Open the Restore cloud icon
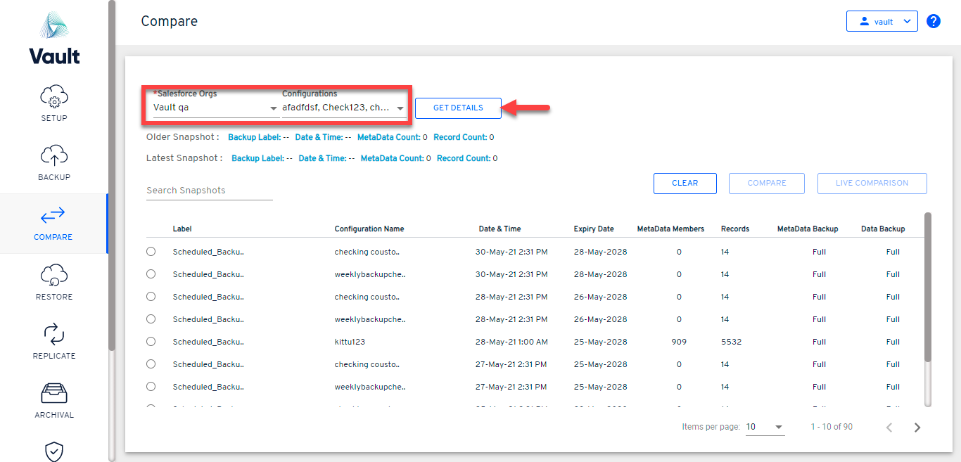Screen dimensions: 961x462 click(x=54, y=275)
